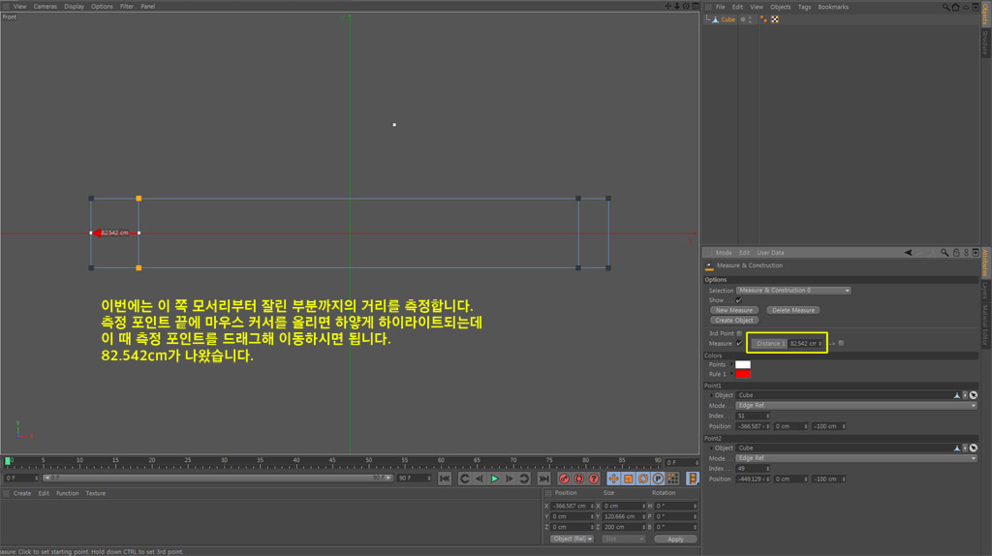Image resolution: width=992 pixels, height=556 pixels.
Task: Click Distance 1 value field 82.542 cm
Action: [805, 344]
